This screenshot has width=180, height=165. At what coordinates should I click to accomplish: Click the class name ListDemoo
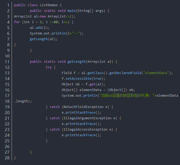(49, 5)
